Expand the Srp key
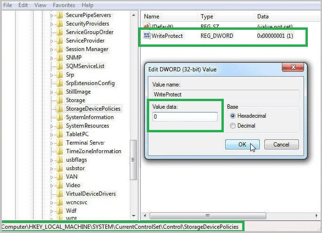Image resolution: width=322 pixels, height=233 pixels. (x=51, y=75)
